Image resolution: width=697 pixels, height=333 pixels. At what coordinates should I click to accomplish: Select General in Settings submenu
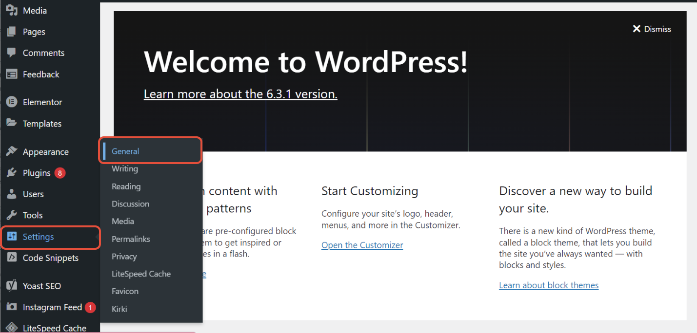pyautogui.click(x=125, y=151)
